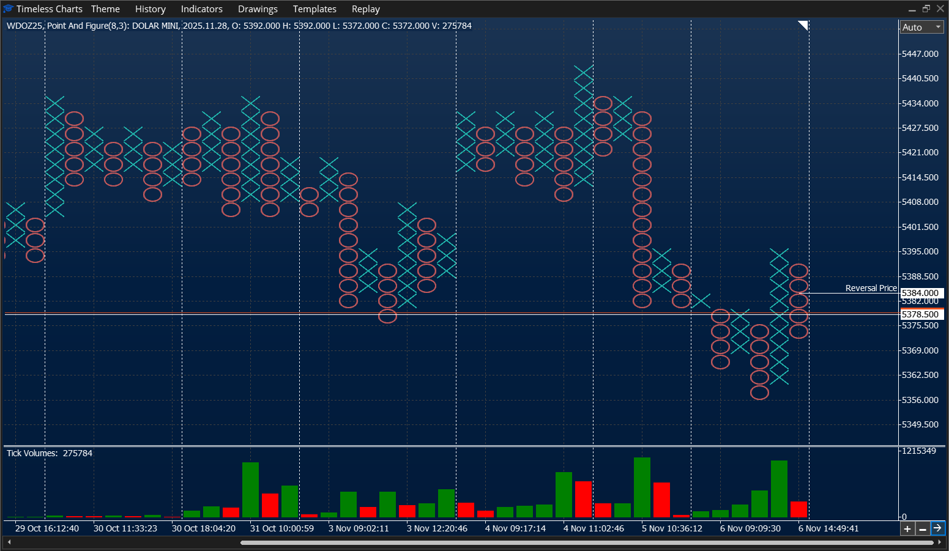949x551 pixels.
Task: Open the Templates menu
Action: [314, 9]
